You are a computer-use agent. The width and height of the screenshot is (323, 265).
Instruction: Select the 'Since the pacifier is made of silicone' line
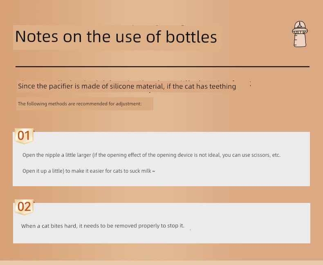point(127,86)
